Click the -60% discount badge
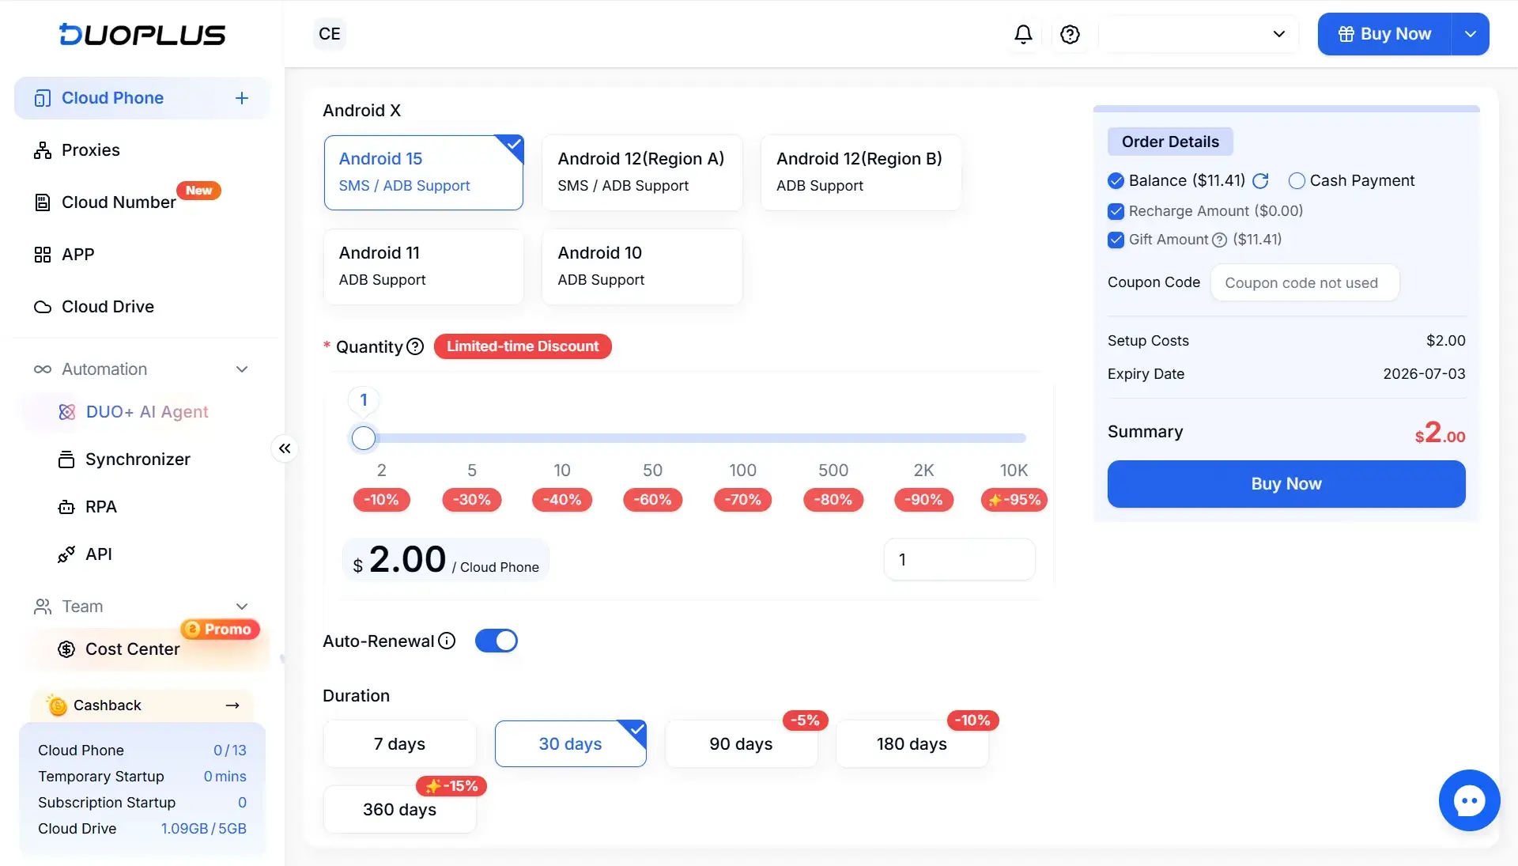 click(x=652, y=500)
